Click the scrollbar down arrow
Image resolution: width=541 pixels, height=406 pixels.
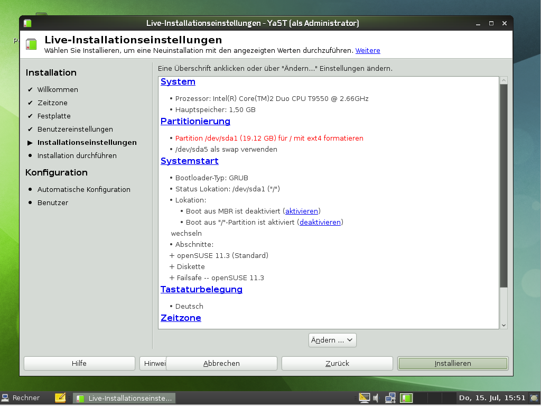click(x=503, y=326)
